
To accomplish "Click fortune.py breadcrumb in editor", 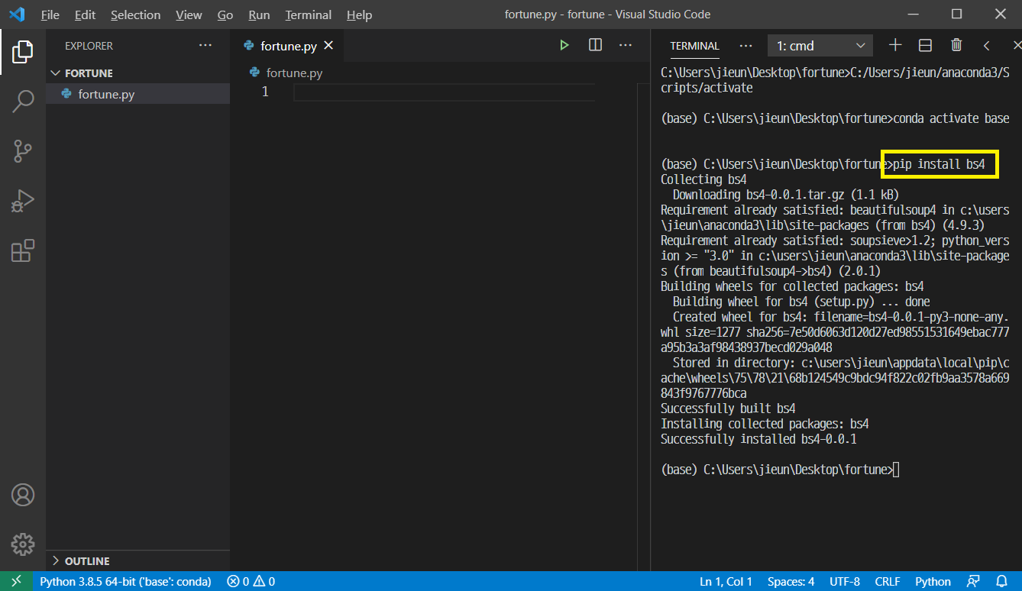I will click(x=294, y=73).
